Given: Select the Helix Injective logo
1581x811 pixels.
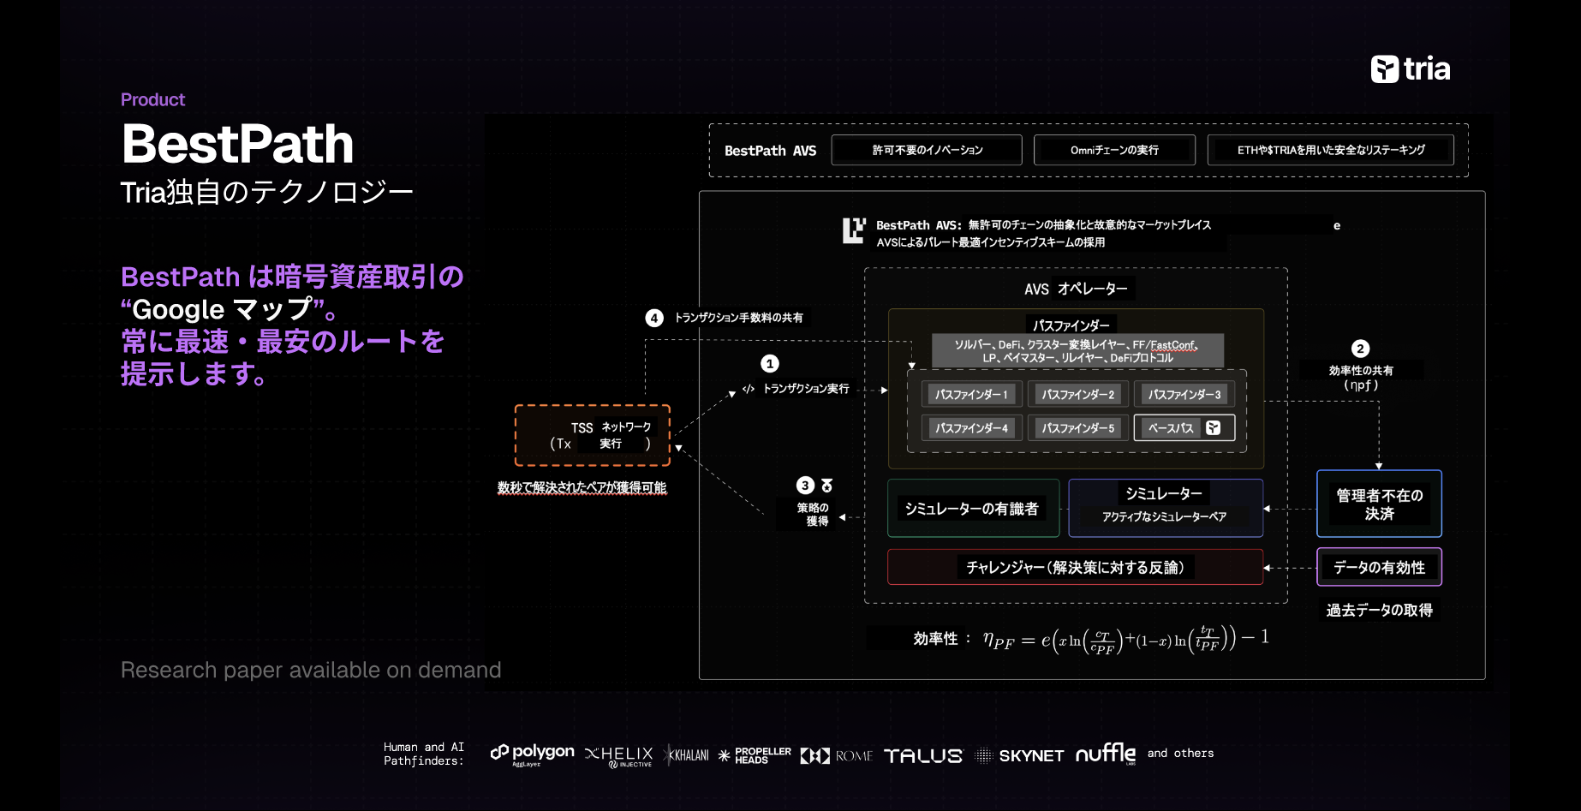Looking at the screenshot, I should tap(619, 755).
